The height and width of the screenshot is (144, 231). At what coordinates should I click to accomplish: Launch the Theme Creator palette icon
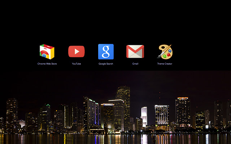[165, 52]
